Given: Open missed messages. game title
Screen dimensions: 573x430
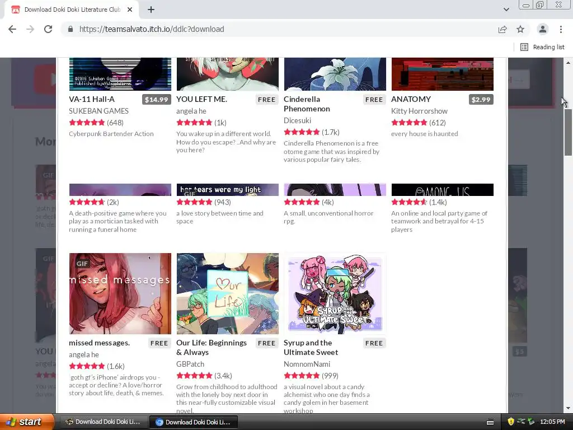Looking at the screenshot, I should pos(100,343).
